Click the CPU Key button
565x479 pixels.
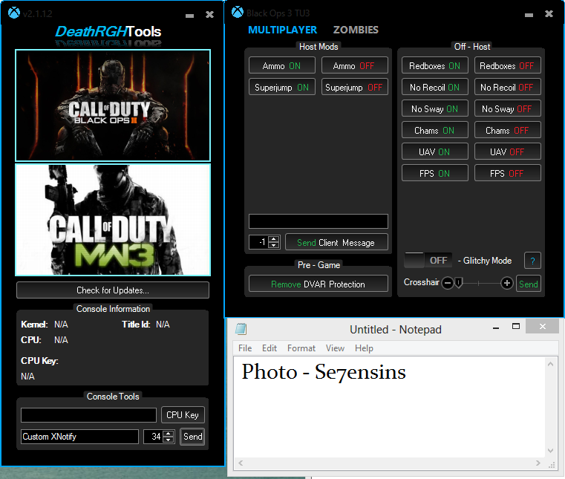(183, 415)
